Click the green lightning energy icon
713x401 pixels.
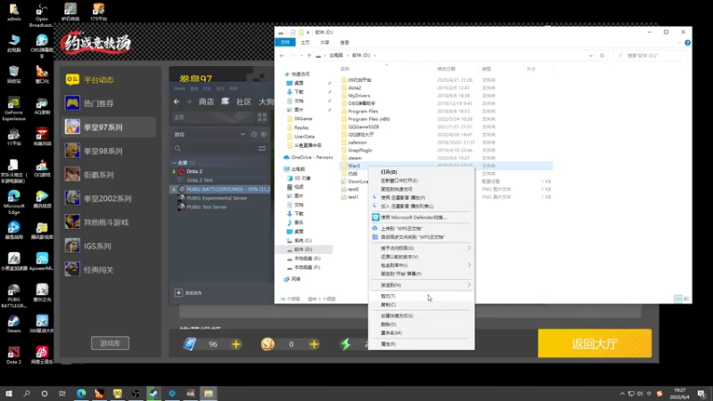pyautogui.click(x=346, y=344)
